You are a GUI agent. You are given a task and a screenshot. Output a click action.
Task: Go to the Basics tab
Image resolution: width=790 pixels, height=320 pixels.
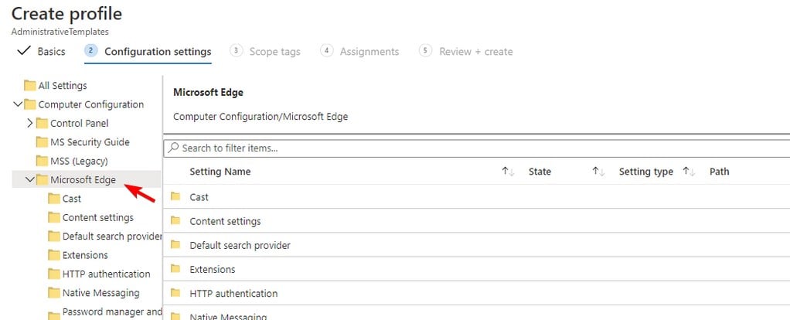41,52
